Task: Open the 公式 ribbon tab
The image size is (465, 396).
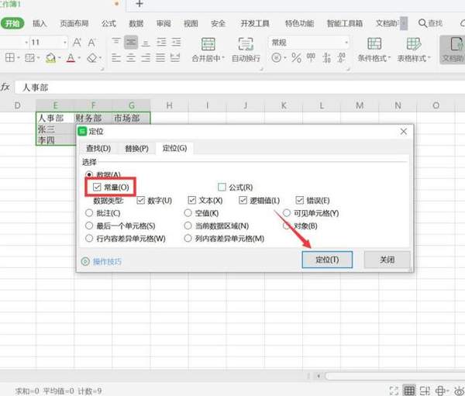Action: 108,23
